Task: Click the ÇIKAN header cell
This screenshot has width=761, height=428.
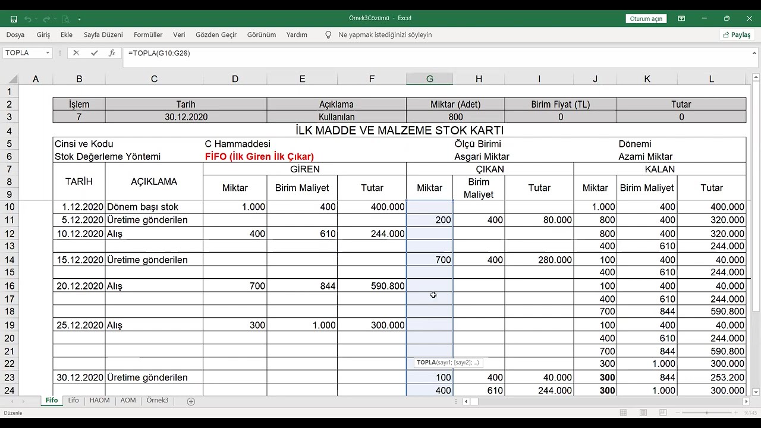Action: 490,169
